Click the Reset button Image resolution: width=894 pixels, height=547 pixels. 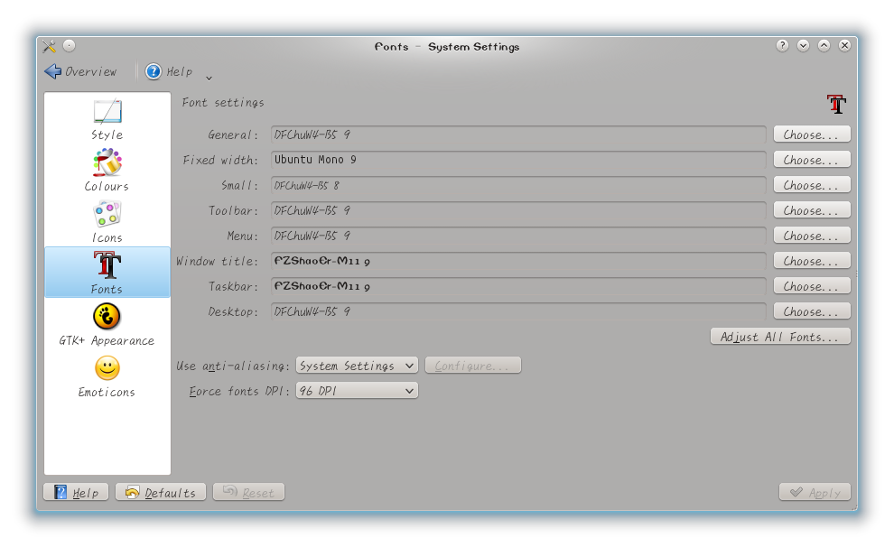(248, 492)
